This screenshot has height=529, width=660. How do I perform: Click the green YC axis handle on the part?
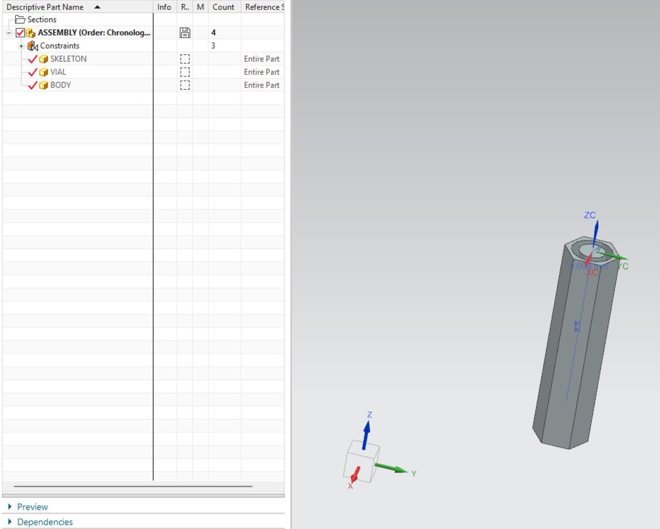[612, 256]
